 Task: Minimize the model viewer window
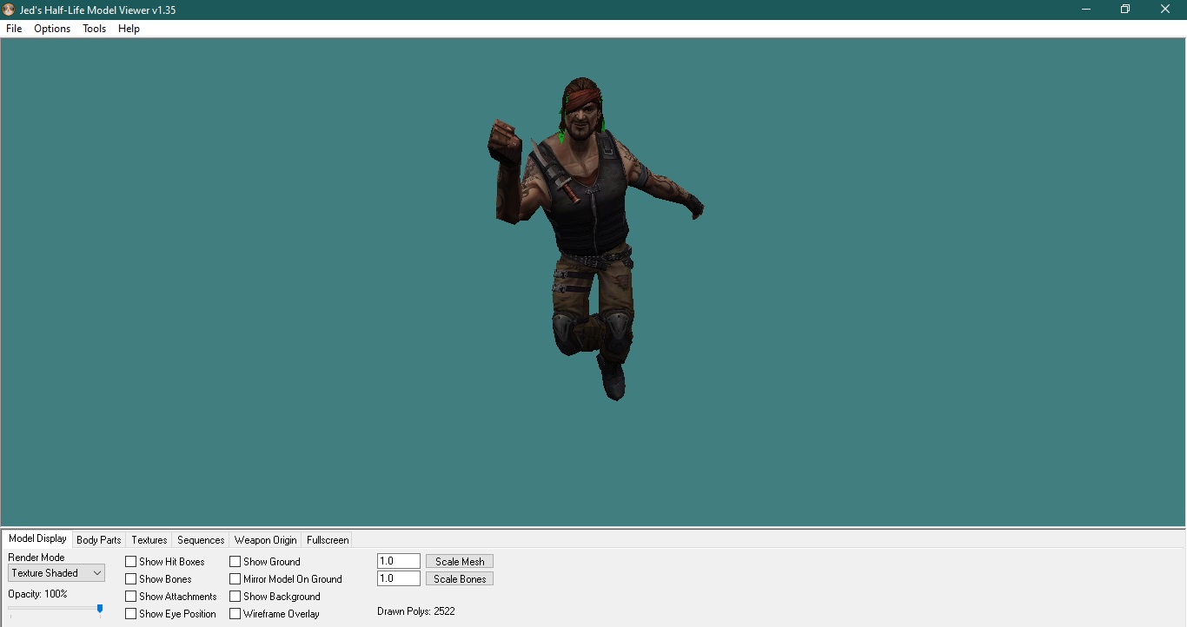(1086, 10)
